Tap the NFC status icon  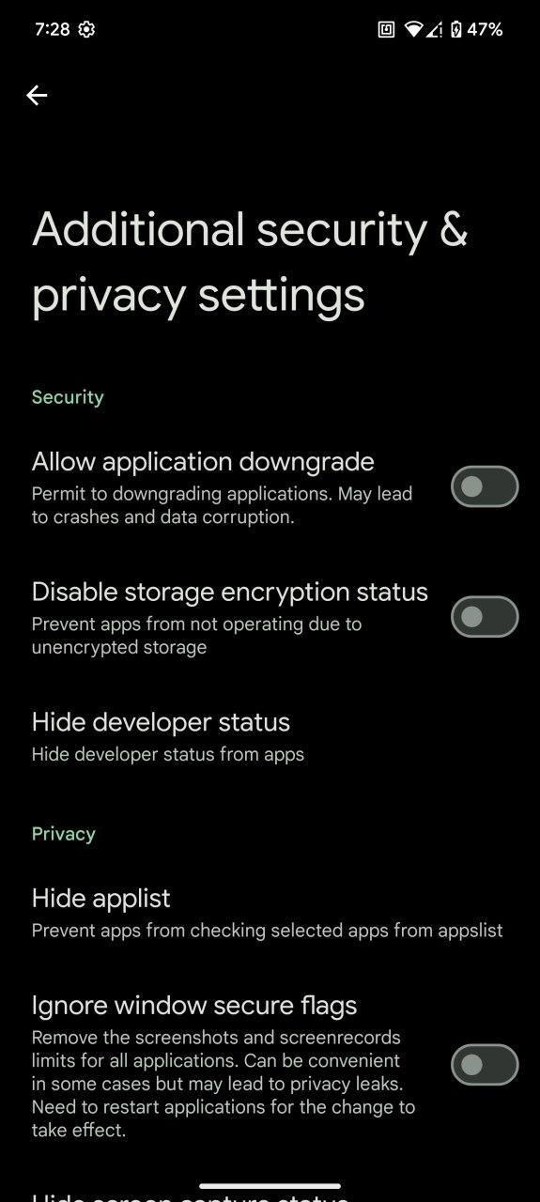pos(386,29)
